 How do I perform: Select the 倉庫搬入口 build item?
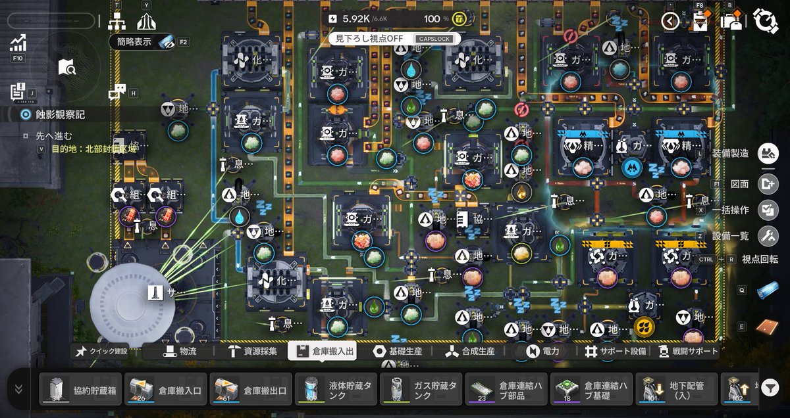[166, 388]
